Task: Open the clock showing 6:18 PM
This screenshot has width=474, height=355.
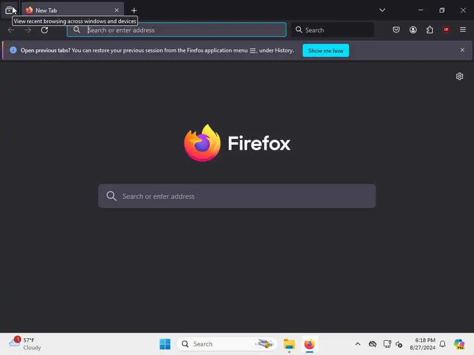Action: coord(422,344)
